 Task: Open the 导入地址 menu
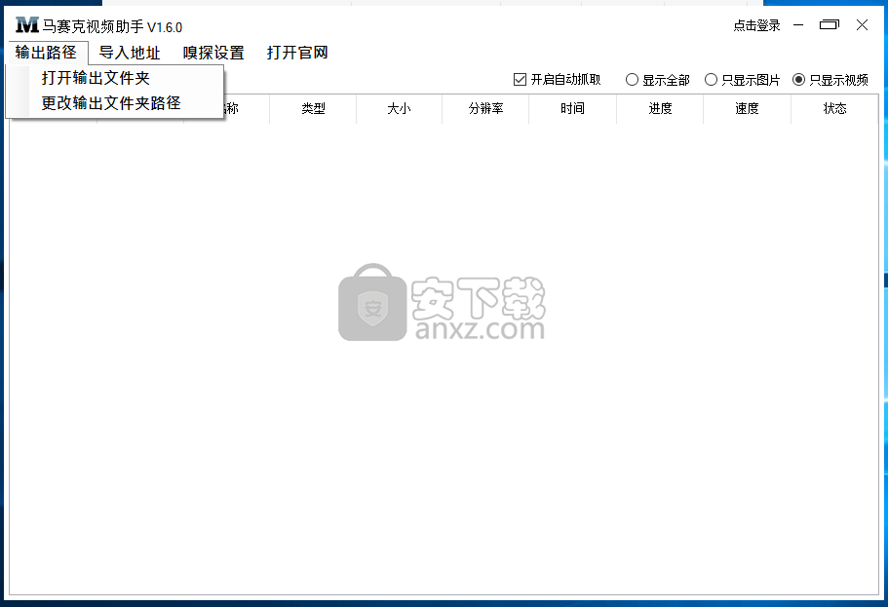pos(130,53)
